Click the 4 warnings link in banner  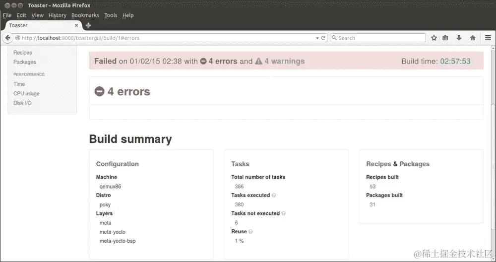click(284, 61)
